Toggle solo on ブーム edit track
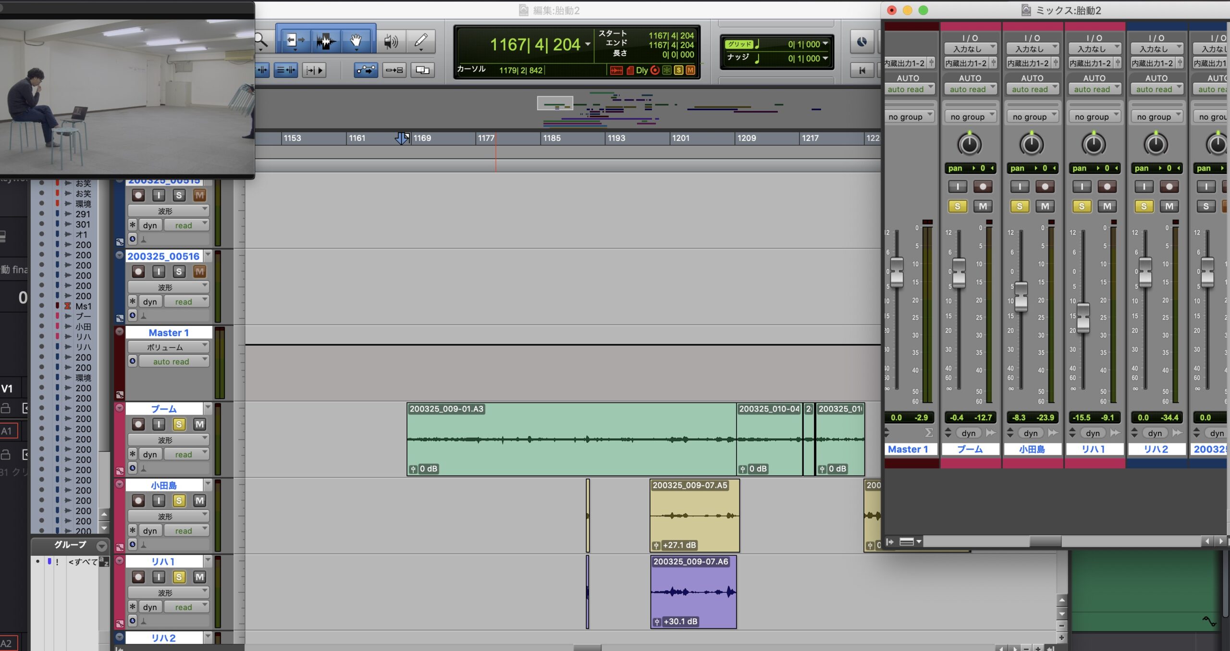The width and height of the screenshot is (1230, 651). [179, 424]
